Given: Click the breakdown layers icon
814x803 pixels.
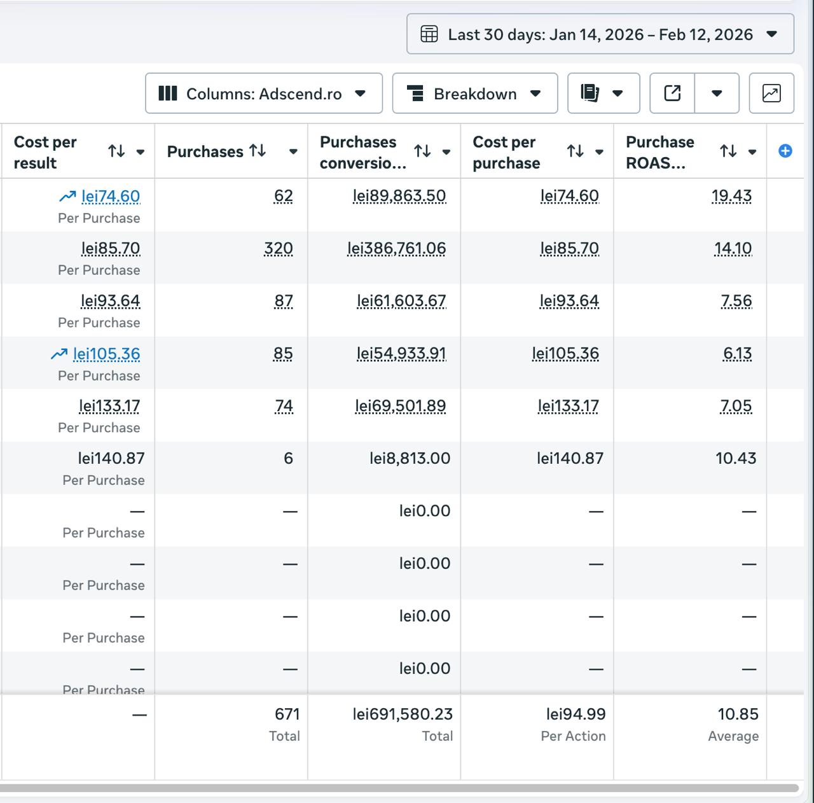Looking at the screenshot, I should tap(415, 94).
